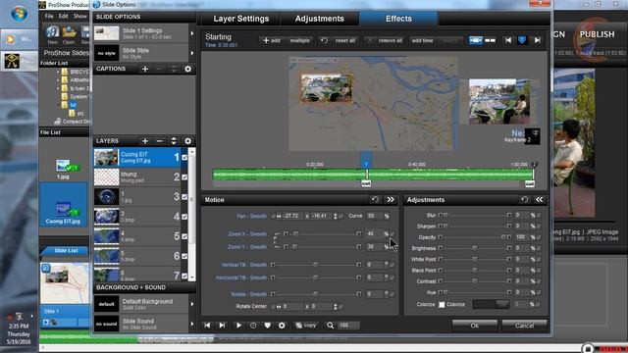Click the multiple keyframes button

pos(299,40)
